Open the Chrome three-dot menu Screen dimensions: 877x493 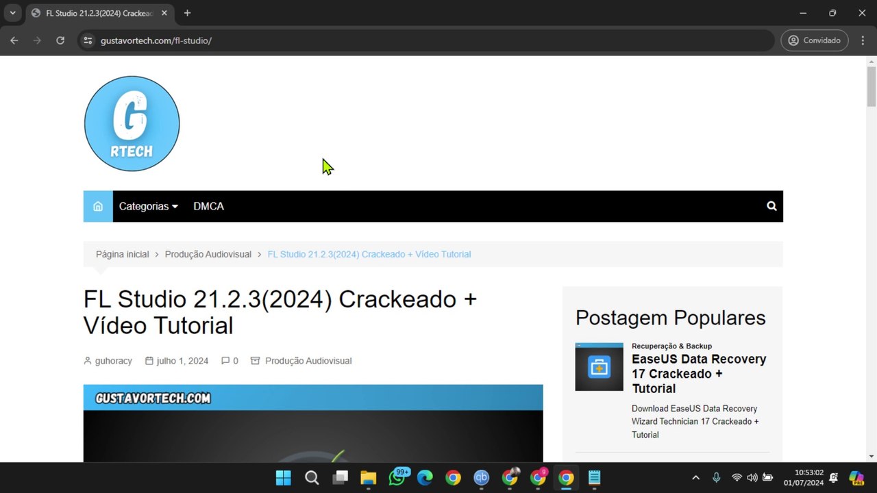863,40
